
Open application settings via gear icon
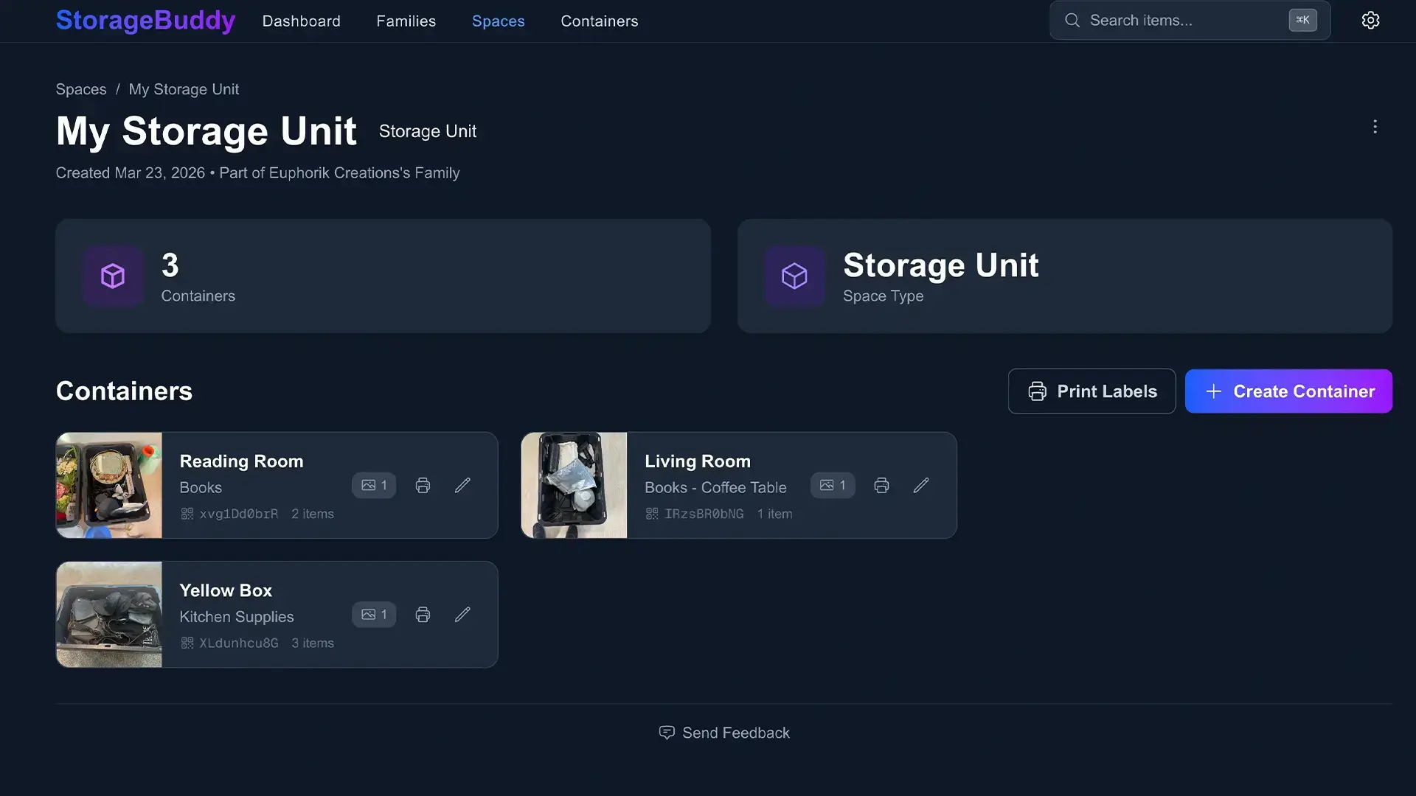[1370, 20]
